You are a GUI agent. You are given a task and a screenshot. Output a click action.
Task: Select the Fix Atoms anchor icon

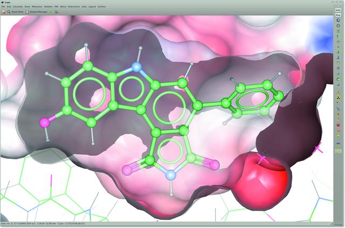pyautogui.click(x=338, y=31)
